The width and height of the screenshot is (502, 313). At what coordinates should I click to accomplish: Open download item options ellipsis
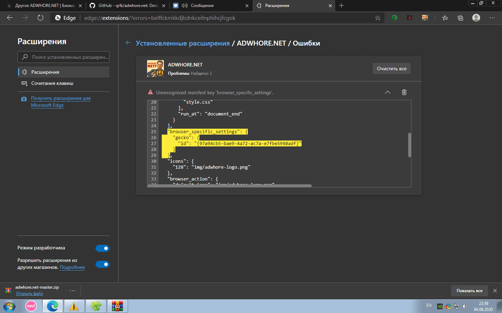[73, 290]
